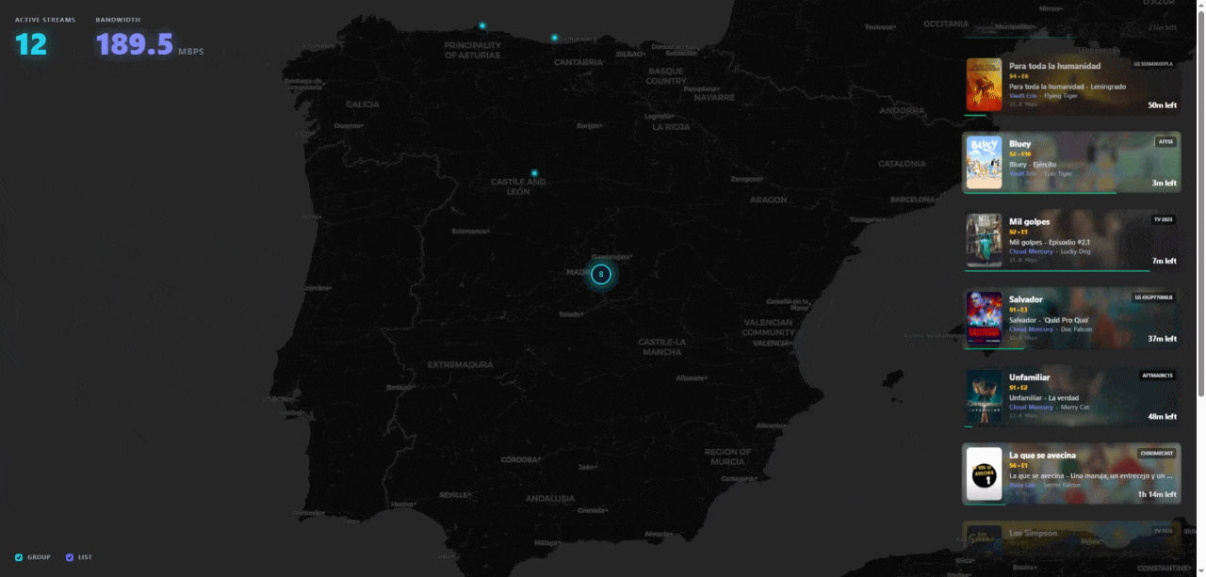Click the Cloud Mercury link on Mil golpes

pos(1031,251)
